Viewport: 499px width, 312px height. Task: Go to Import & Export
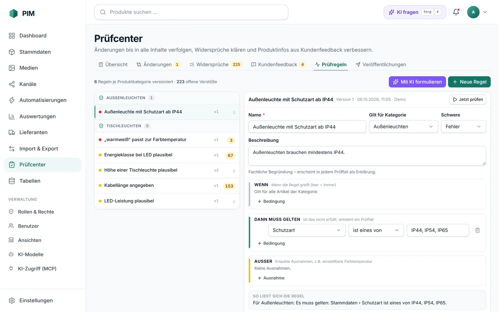(43, 149)
